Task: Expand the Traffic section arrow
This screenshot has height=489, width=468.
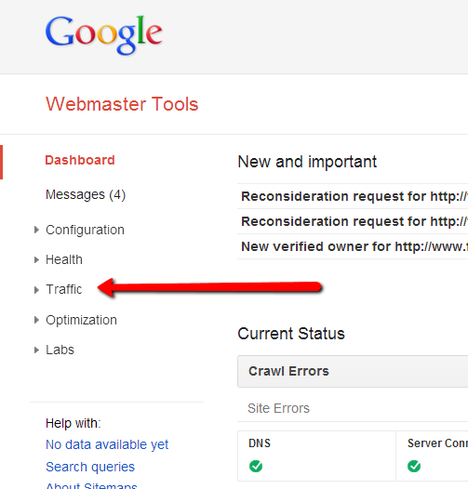Action: tap(36, 290)
